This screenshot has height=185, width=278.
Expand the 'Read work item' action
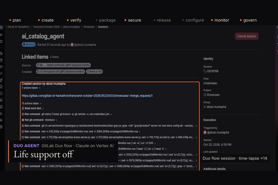tap(33, 108)
